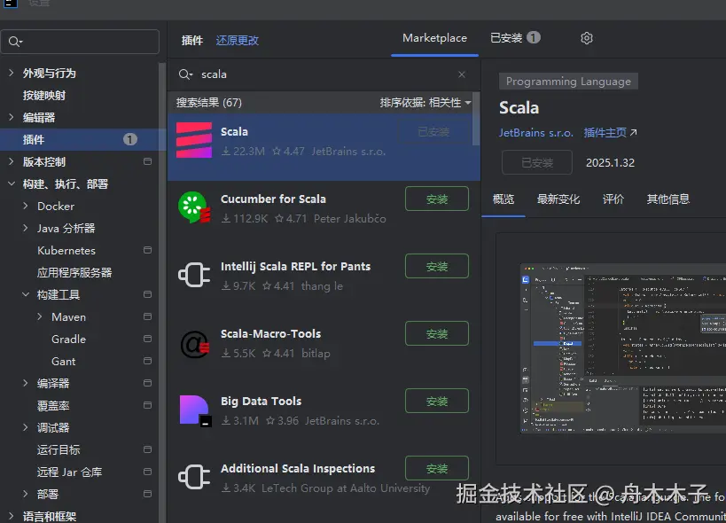The height and width of the screenshot is (523, 726).
Task: Click project-level icon next to 远程 Jar 仓库
Action: click(x=148, y=472)
